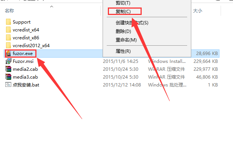Select 创建快捷方式(S) menu entry
Viewport: 233px width, 155px height.
click(x=132, y=22)
